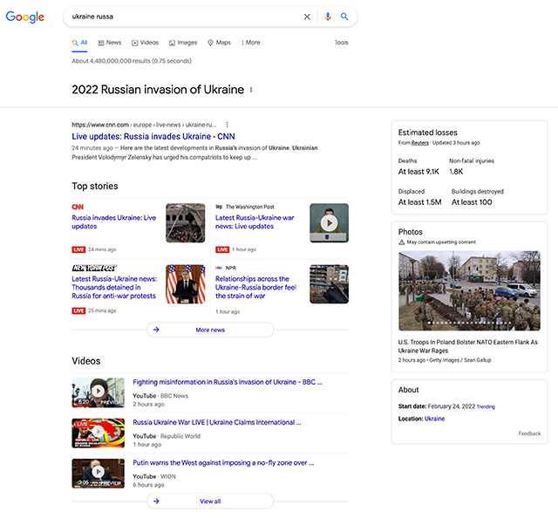
Task: Click the More news button
Action: tap(210, 330)
